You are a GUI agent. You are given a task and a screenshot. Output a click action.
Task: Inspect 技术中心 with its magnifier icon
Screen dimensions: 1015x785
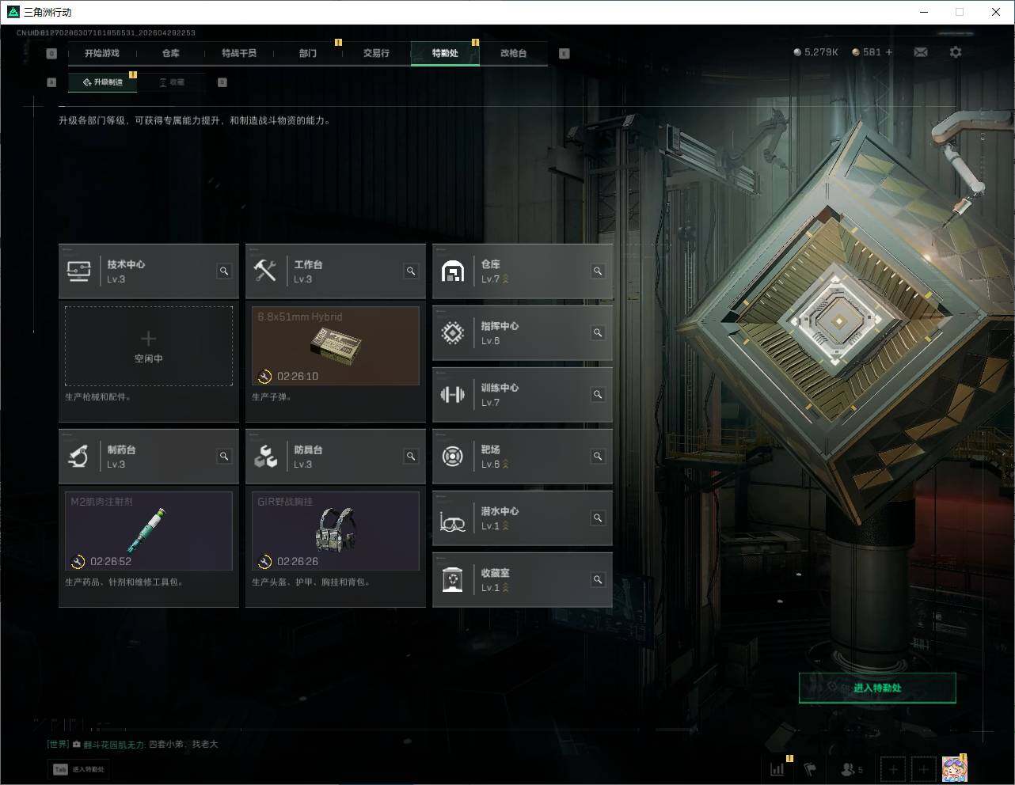pos(224,271)
